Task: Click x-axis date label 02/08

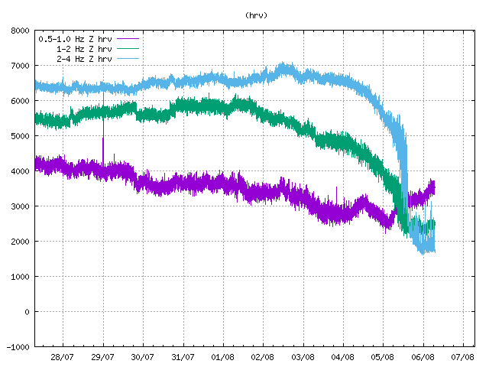Action: (x=262, y=357)
